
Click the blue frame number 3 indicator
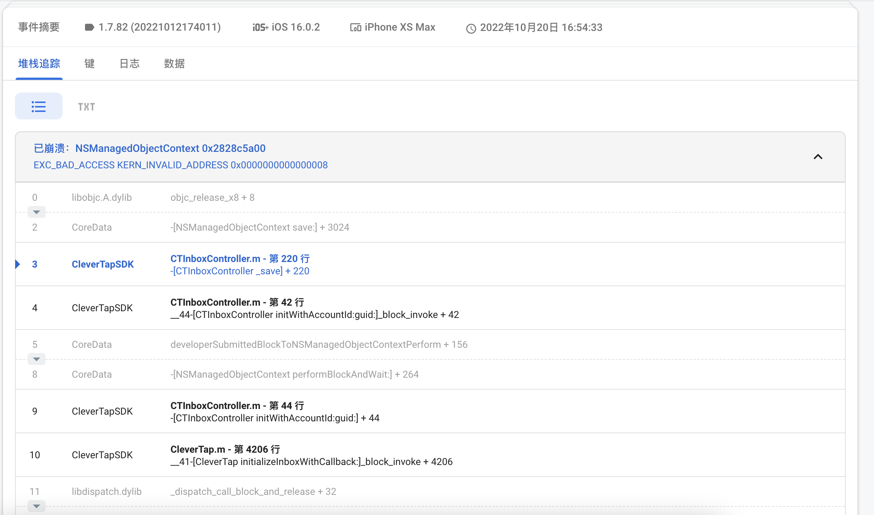[x=35, y=264]
